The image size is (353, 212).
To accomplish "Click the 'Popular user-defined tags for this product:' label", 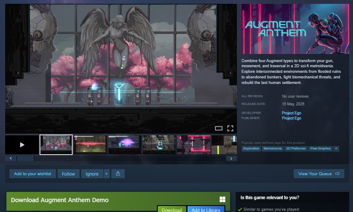I will 273,143.
